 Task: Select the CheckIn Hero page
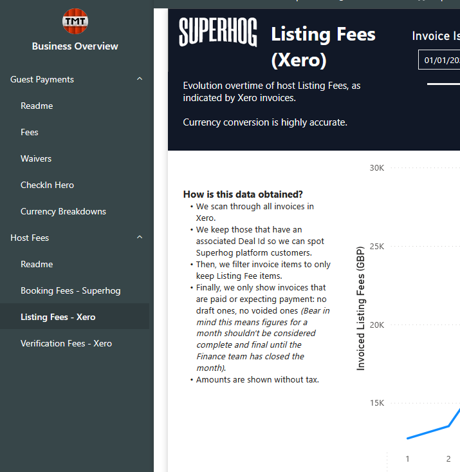47,185
